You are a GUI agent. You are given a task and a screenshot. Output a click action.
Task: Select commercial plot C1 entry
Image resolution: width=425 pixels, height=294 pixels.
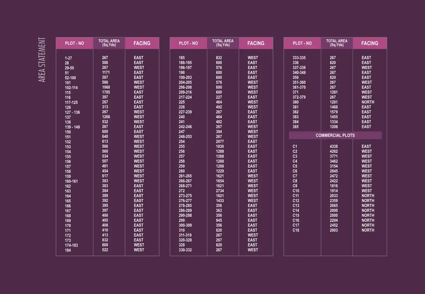[295, 146]
